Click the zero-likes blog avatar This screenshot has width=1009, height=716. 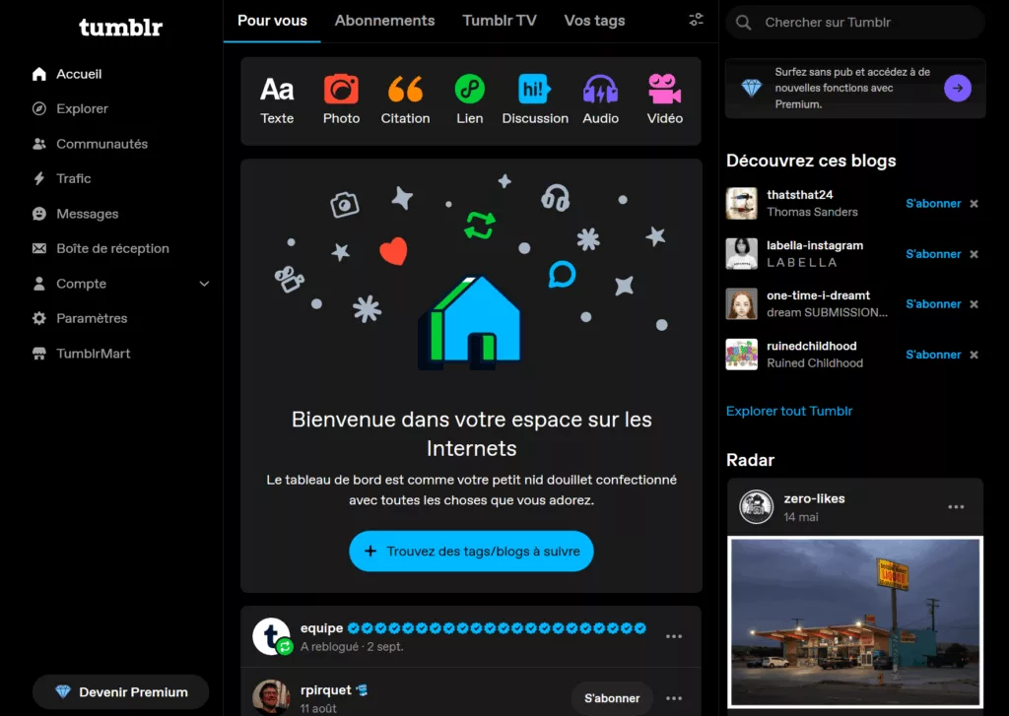(x=756, y=507)
